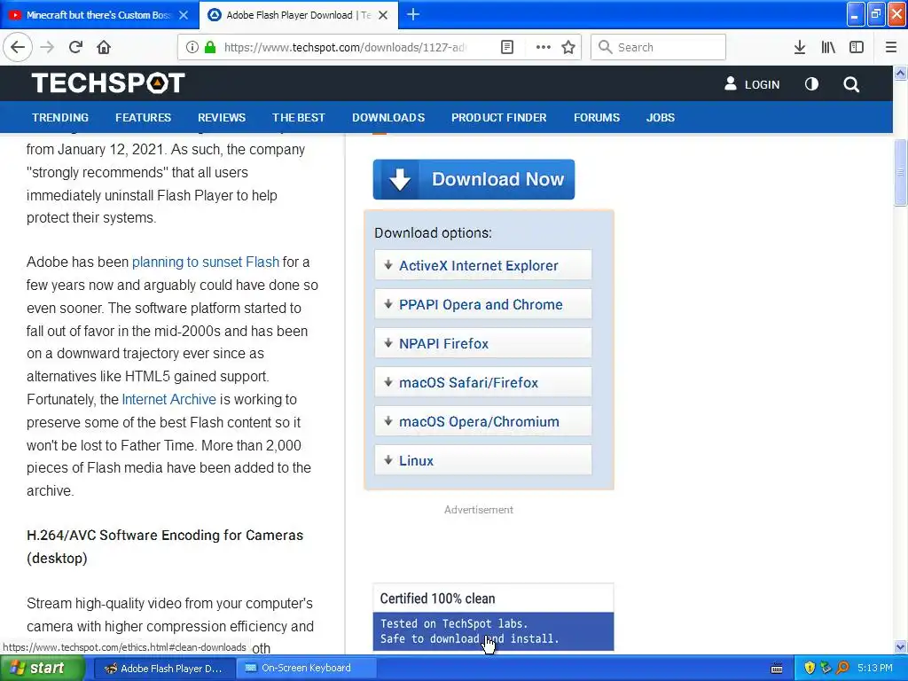Open On-Screen Keyboard from the taskbar
Viewport: 908px width, 681px height.
(x=306, y=669)
